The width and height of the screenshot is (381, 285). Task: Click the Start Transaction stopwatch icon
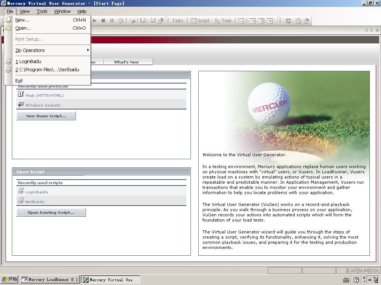144,21
